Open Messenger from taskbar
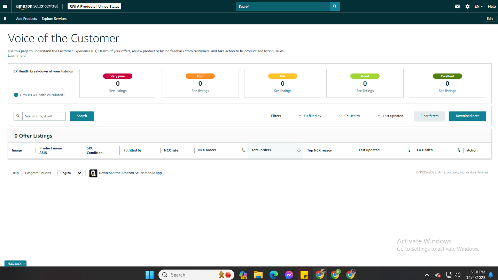 click(289, 275)
